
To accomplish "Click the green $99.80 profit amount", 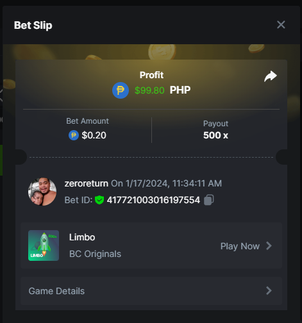I will (149, 90).
